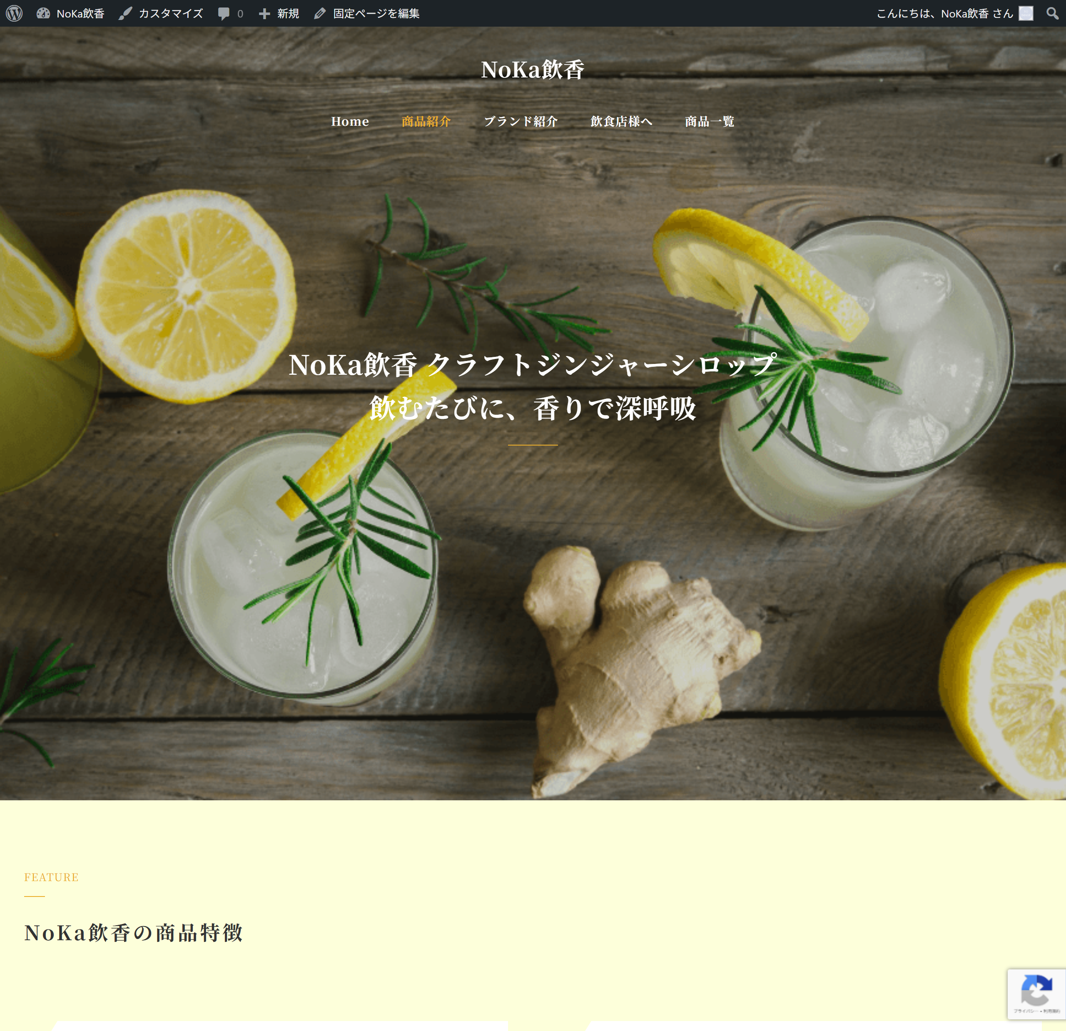Click the comment count 0

tap(240, 14)
